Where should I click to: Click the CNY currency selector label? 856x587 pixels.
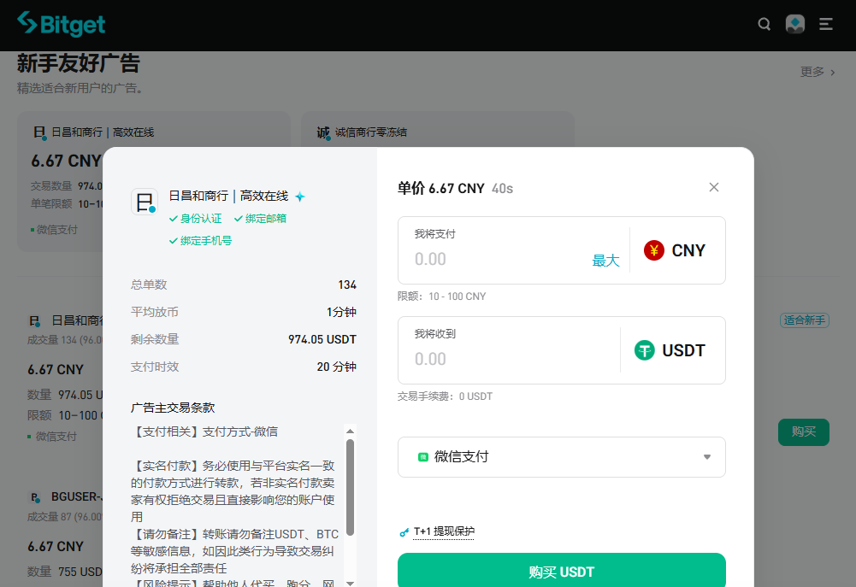(688, 250)
